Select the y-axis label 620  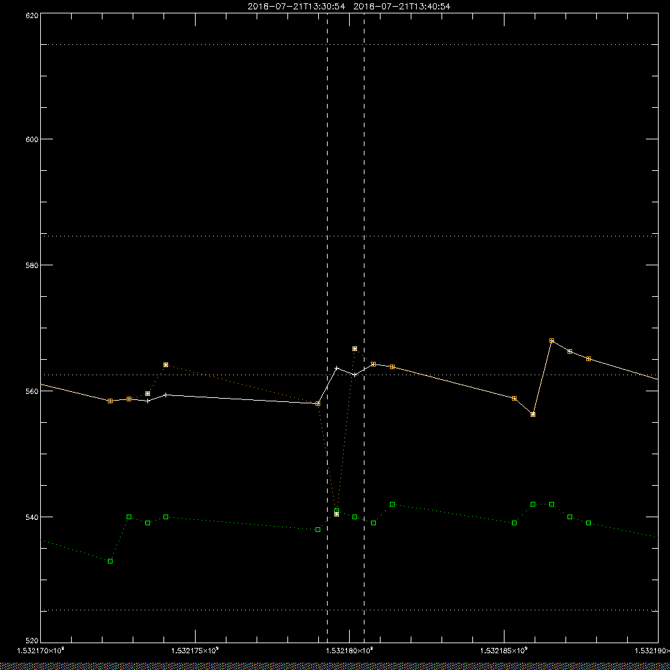tap(32, 15)
